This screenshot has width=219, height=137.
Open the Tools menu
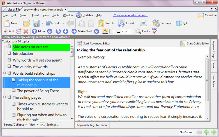[x=56, y=15]
